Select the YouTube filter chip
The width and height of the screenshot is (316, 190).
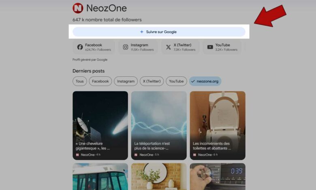(176, 81)
